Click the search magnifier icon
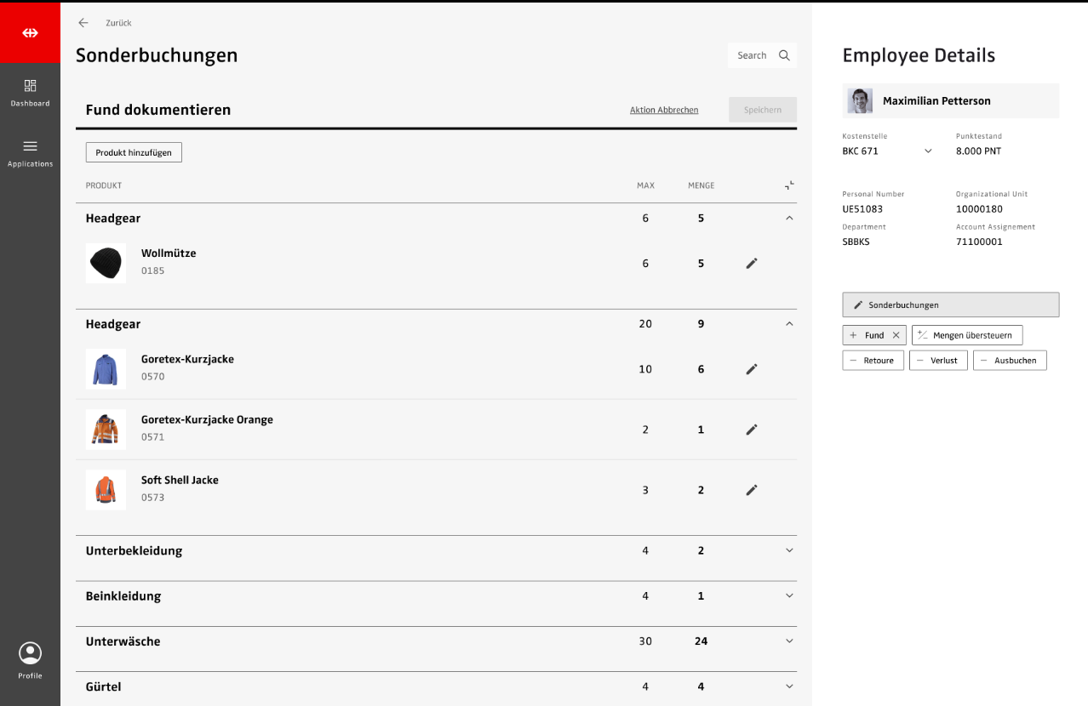1088x706 pixels. 784,55
